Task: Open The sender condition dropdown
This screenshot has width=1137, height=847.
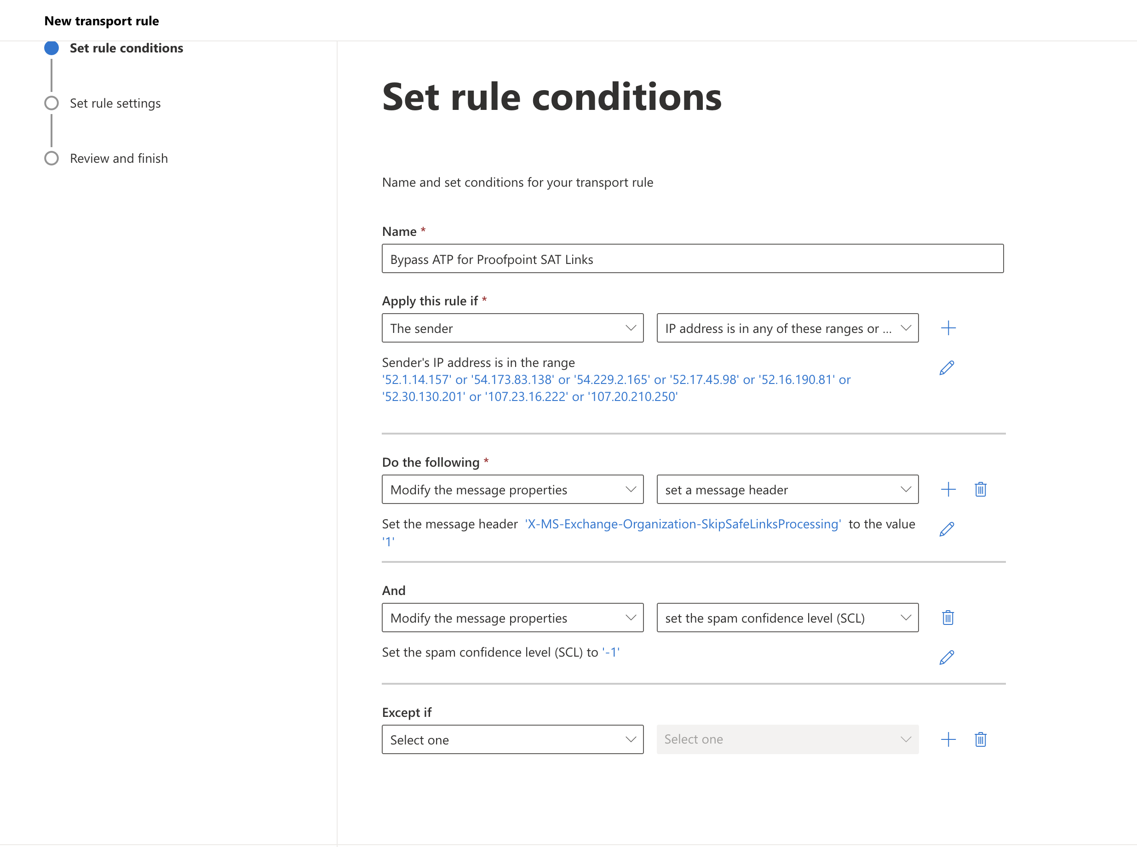Action: point(512,328)
